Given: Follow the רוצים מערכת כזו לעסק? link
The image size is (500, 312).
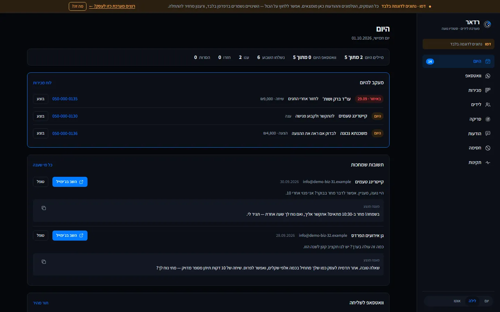Looking at the screenshot, I should (112, 6).
